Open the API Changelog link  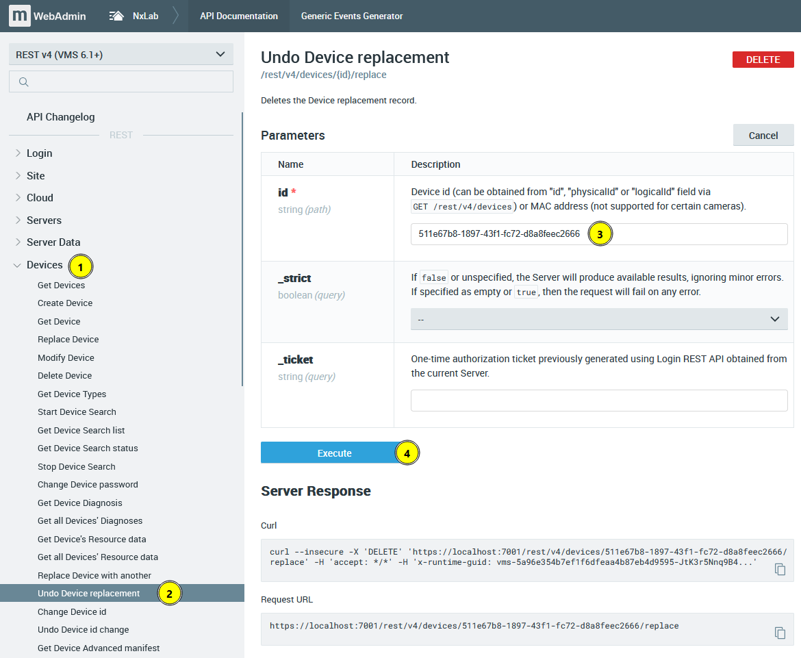[61, 117]
